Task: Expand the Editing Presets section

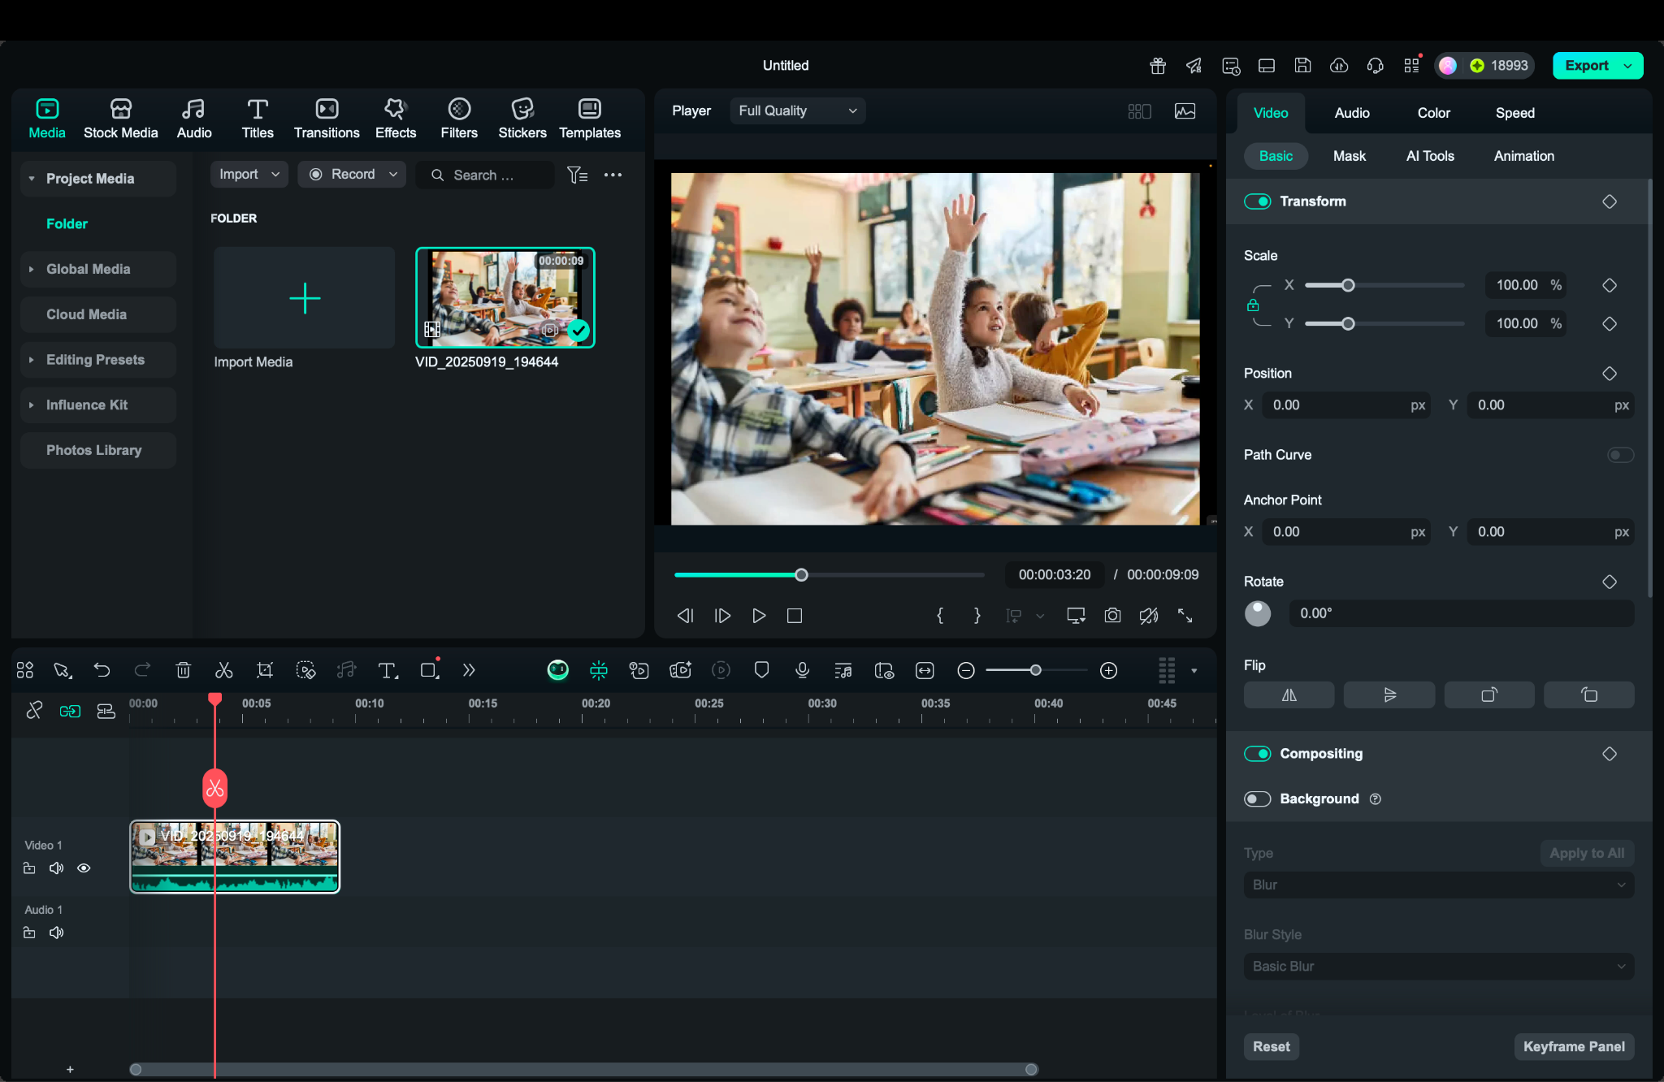Action: [32, 360]
